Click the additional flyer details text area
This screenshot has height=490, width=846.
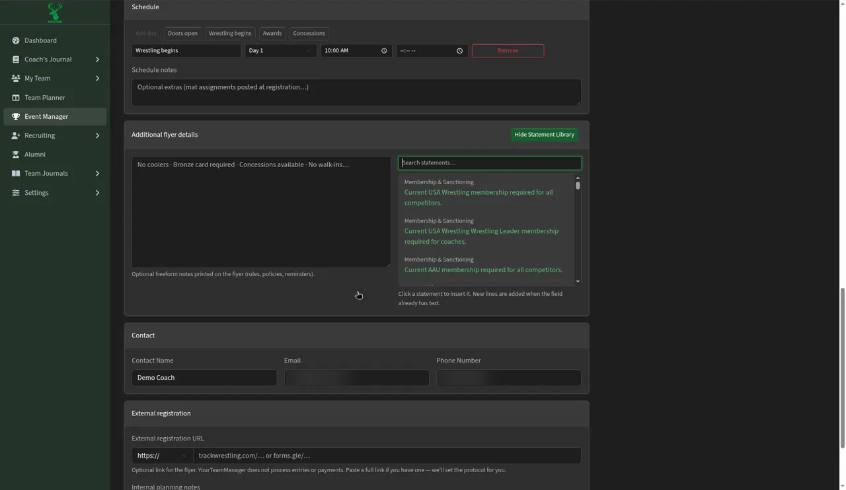[261, 212]
